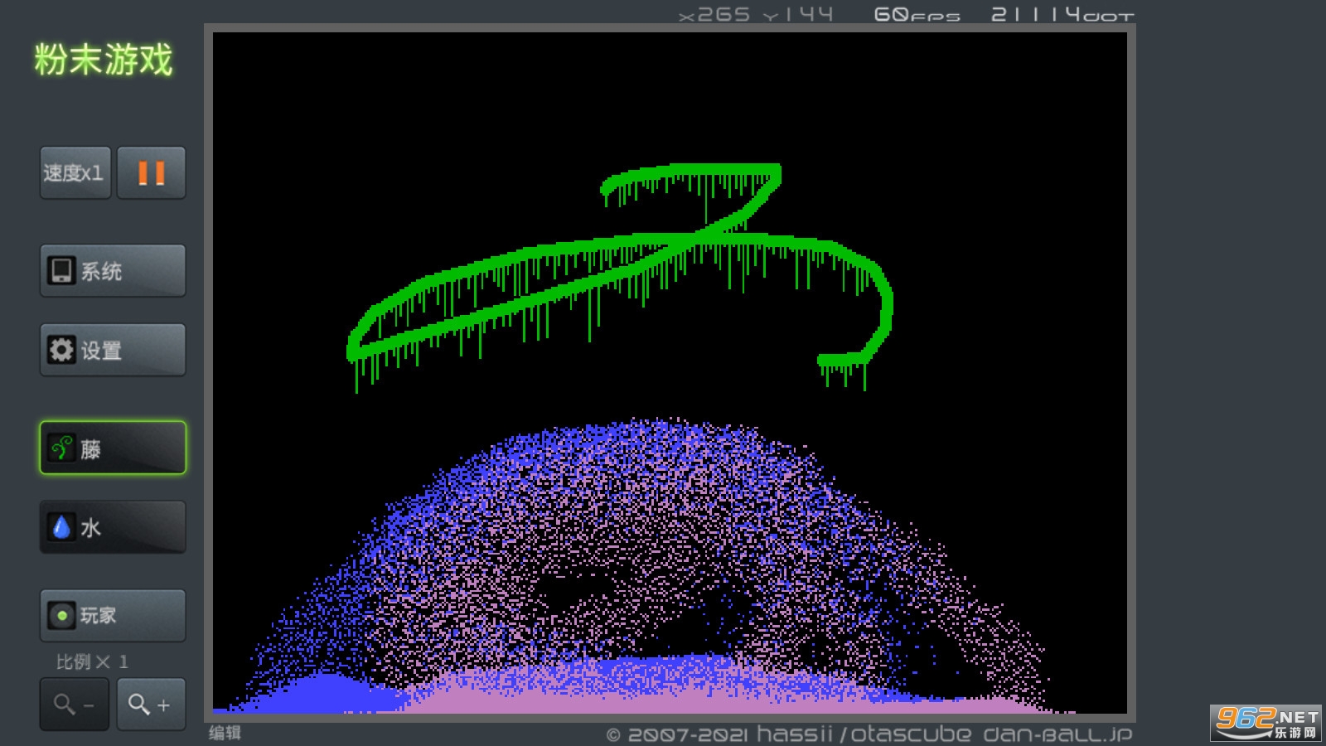Select the 藤 vine element

click(x=113, y=448)
